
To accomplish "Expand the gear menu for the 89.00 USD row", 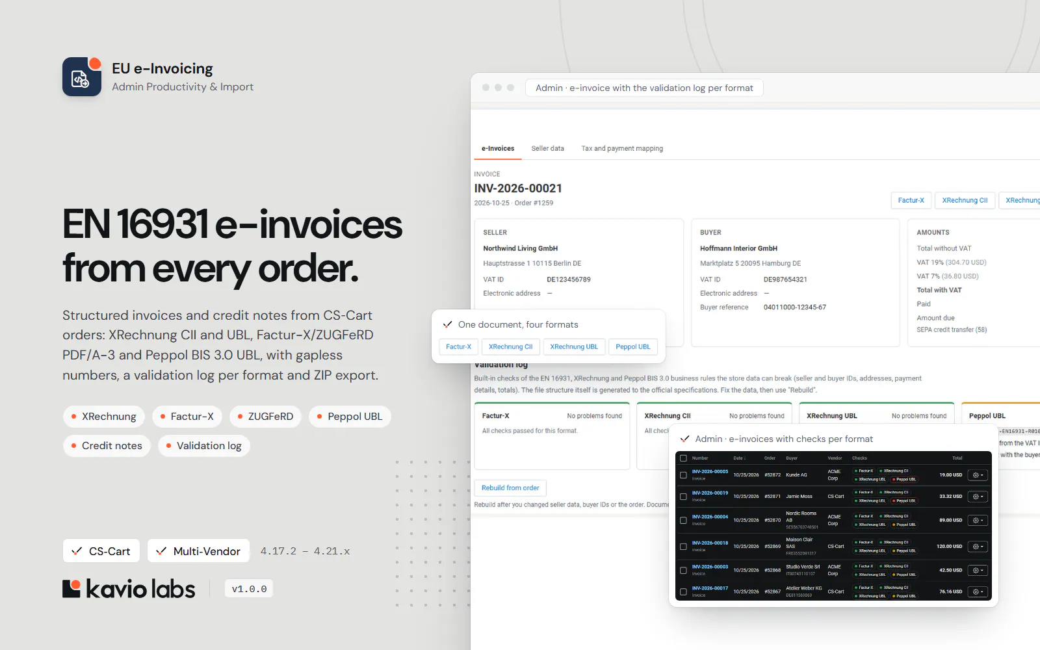I will coord(978,520).
